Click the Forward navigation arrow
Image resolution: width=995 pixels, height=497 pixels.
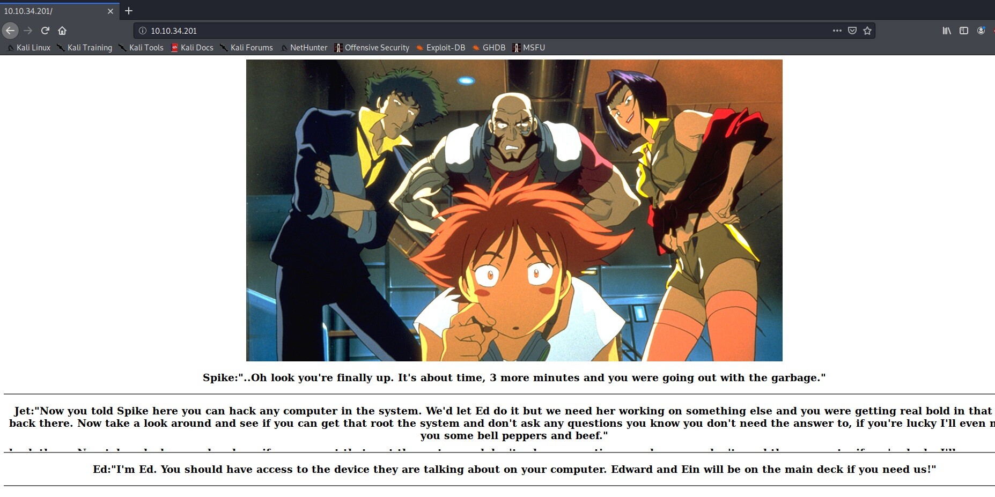pos(28,31)
